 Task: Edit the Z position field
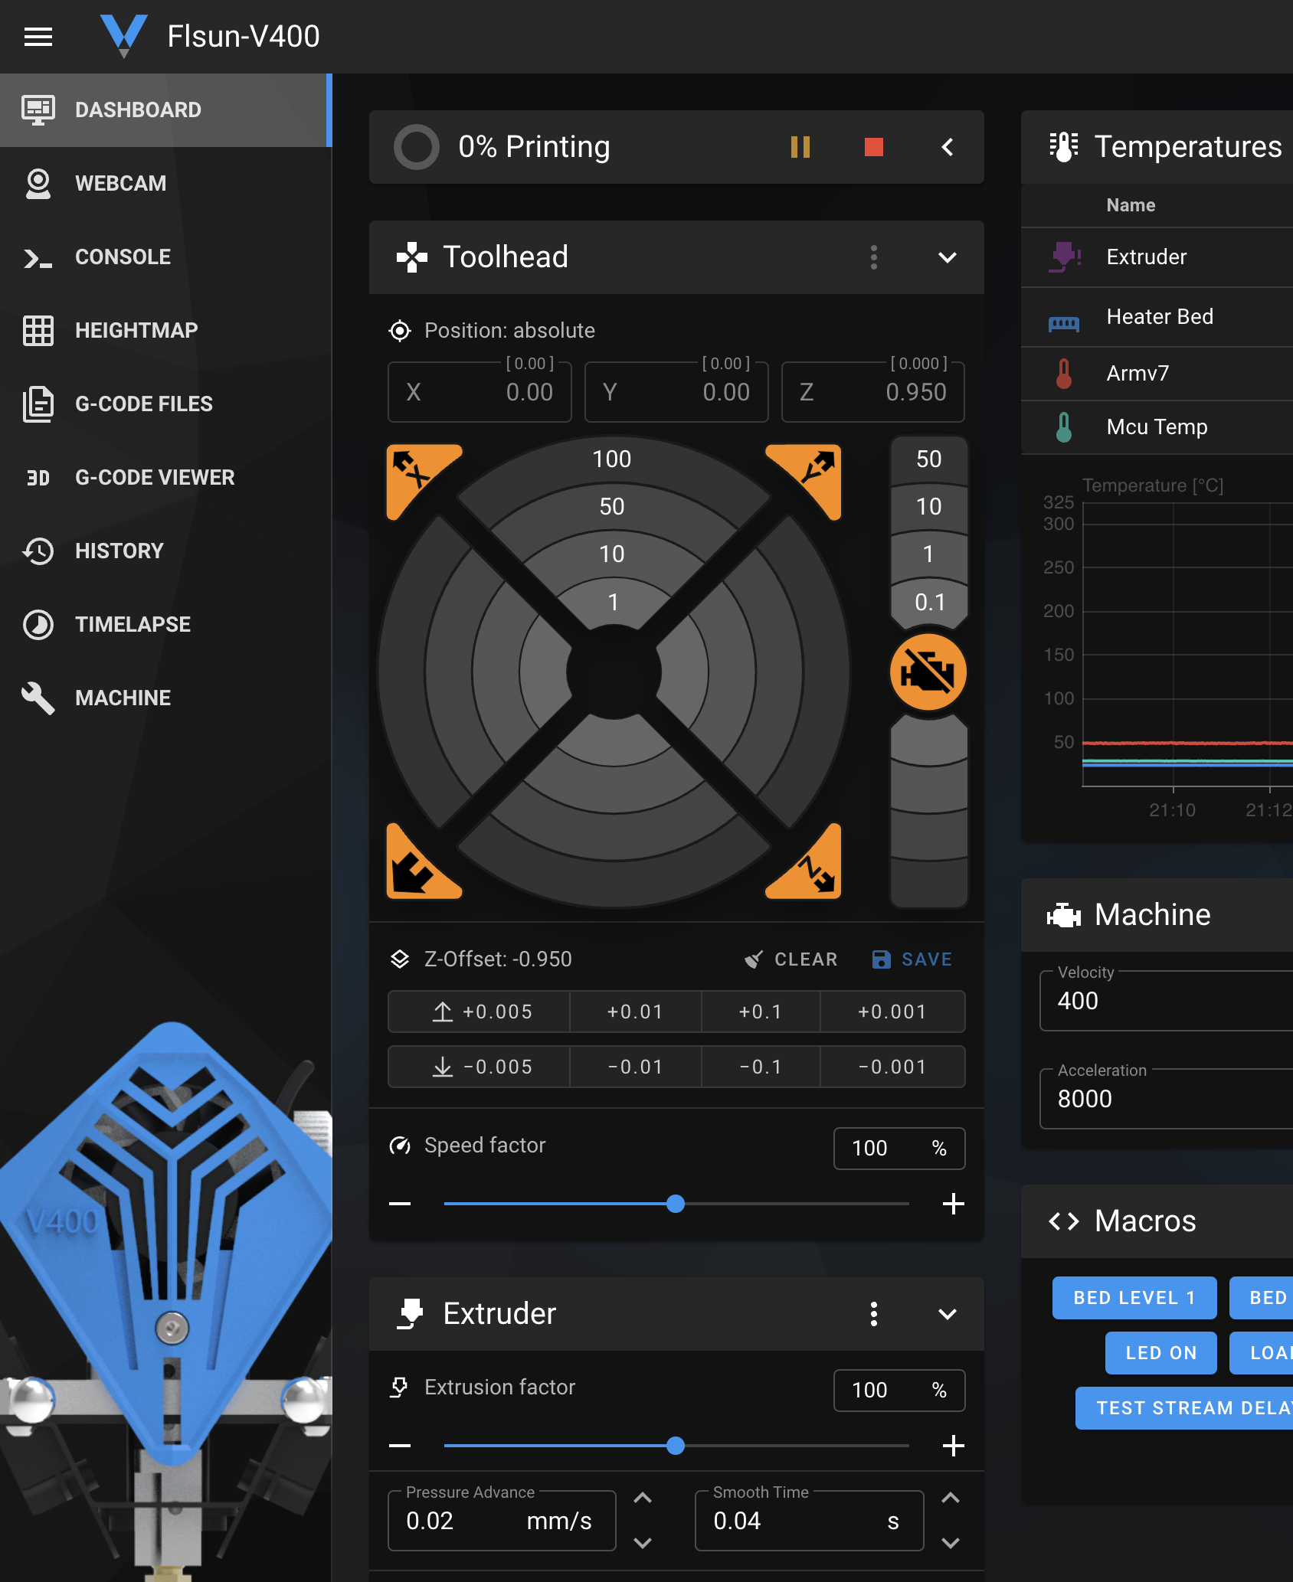tap(872, 392)
